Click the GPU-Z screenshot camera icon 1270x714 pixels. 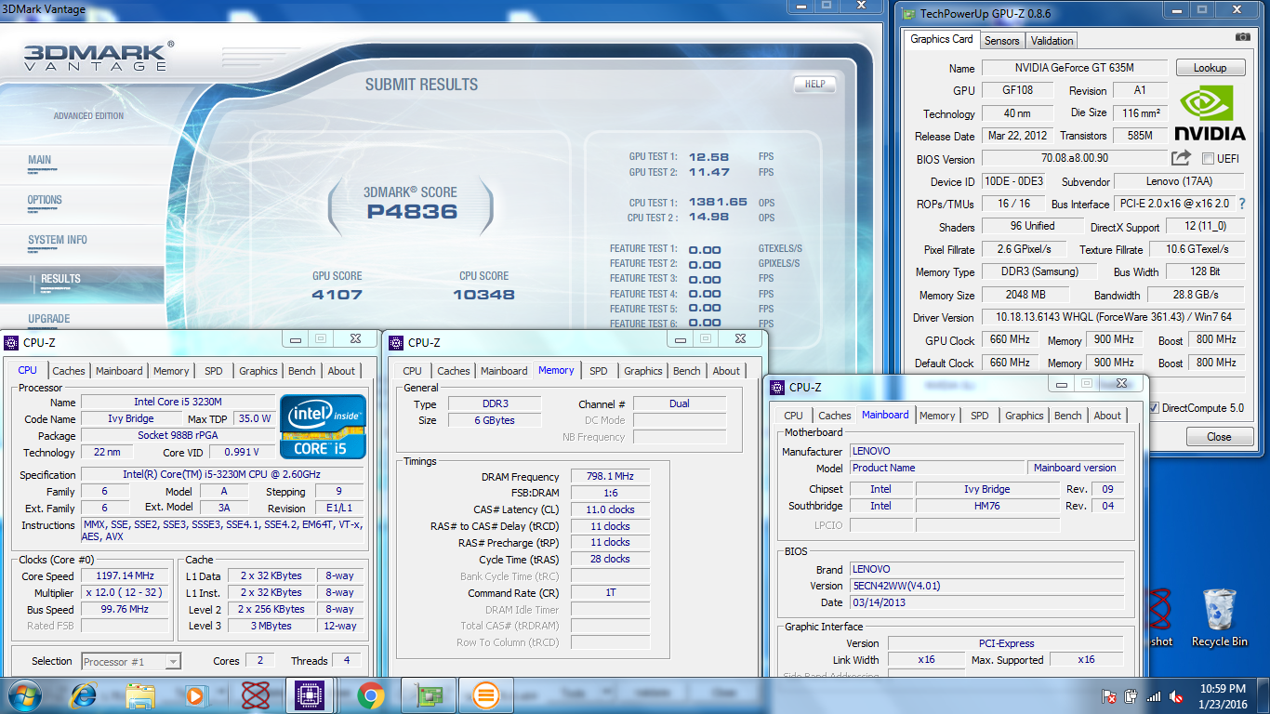pos(1242,37)
